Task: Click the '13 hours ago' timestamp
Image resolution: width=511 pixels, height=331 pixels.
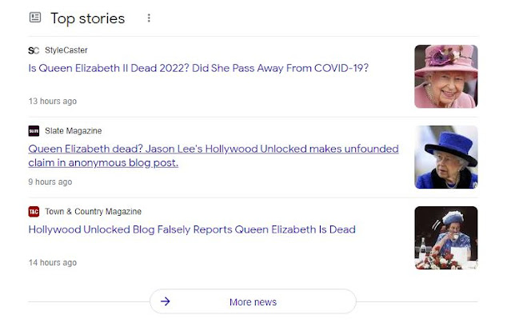Action: [53, 101]
